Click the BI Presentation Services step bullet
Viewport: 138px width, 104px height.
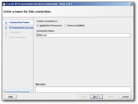pos(6,27)
